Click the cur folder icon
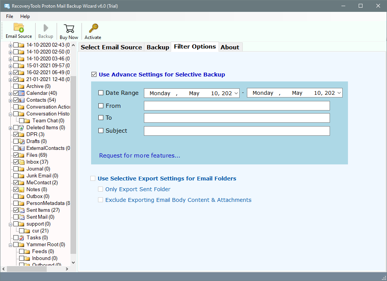This screenshot has height=281, width=387. (28, 231)
